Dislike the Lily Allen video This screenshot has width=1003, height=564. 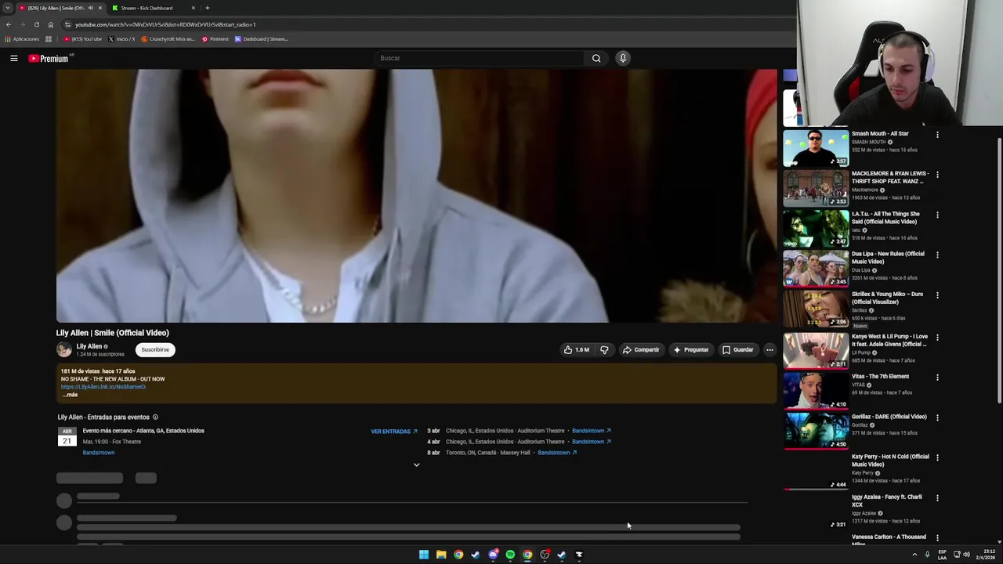[x=604, y=350]
